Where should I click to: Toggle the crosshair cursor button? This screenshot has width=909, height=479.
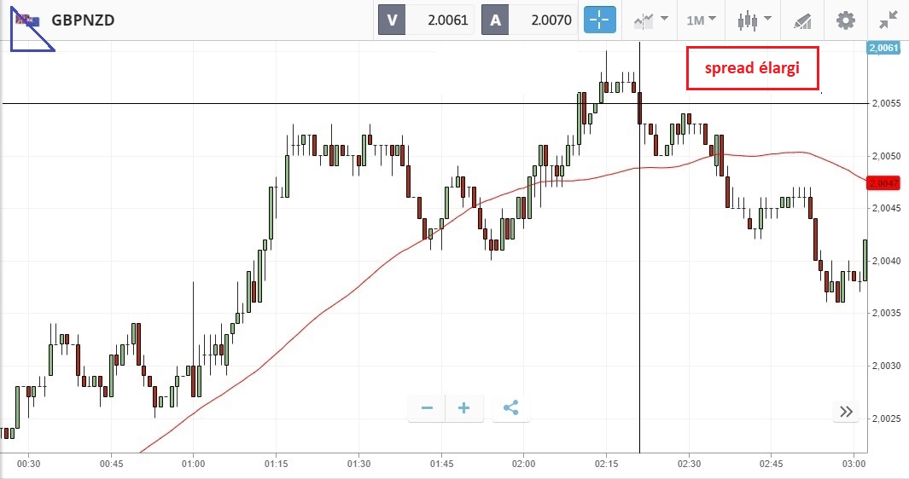pos(600,20)
